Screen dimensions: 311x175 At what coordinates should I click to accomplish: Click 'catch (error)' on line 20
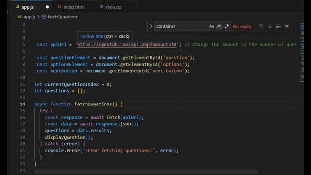[x=62, y=144]
